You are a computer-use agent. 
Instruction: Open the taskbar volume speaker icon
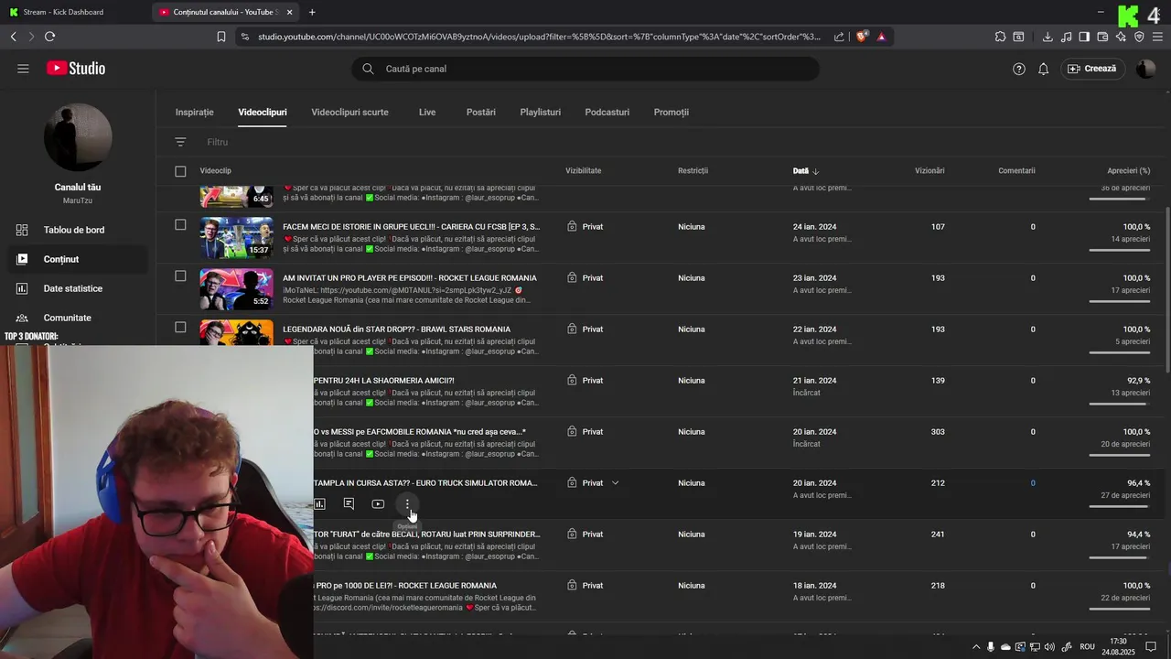pyautogui.click(x=1049, y=647)
